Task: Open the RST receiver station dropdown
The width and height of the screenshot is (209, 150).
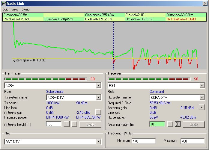Action: click(202, 86)
